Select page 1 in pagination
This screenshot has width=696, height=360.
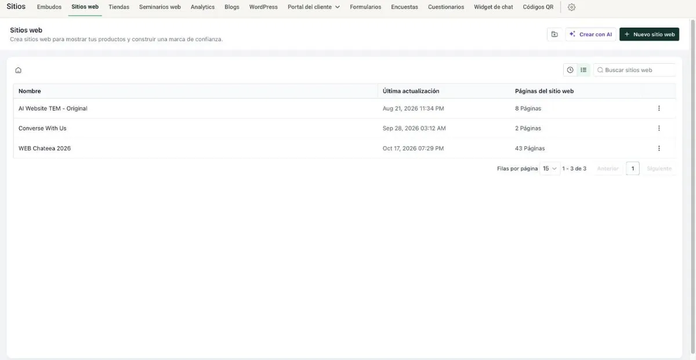click(x=633, y=169)
